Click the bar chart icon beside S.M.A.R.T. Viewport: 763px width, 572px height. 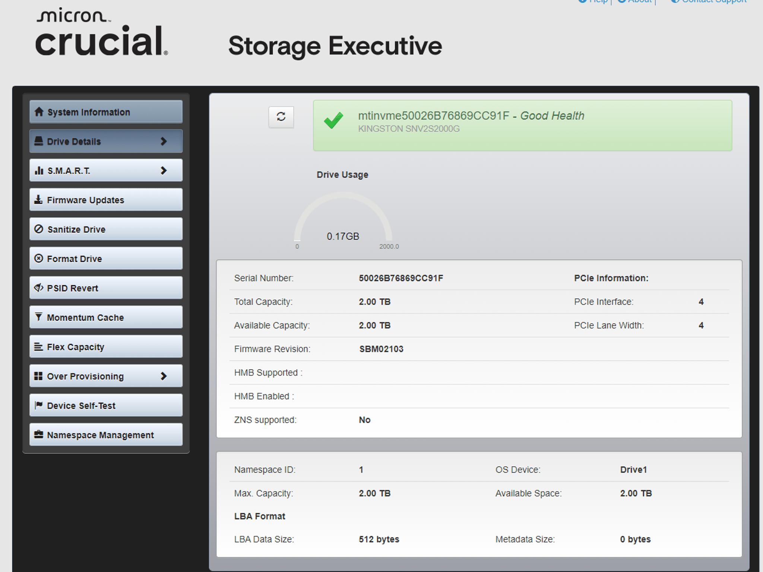tap(39, 171)
